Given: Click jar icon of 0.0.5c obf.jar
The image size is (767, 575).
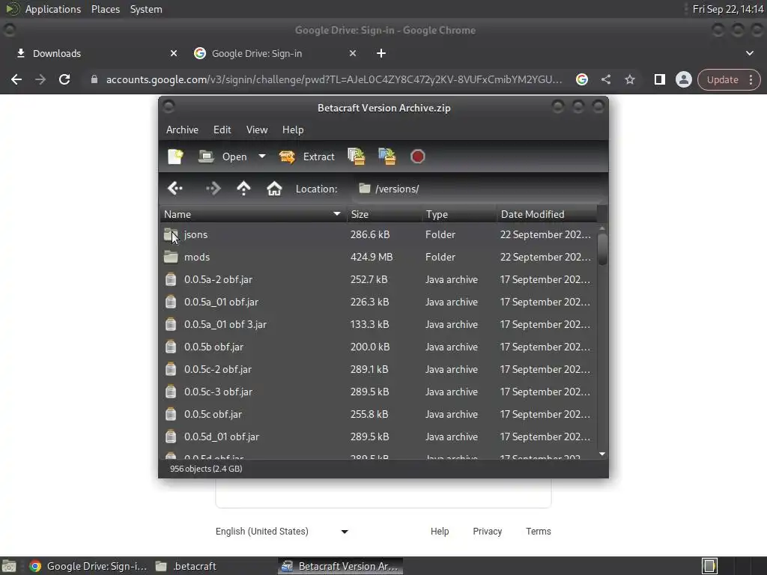Looking at the screenshot, I should tap(171, 414).
